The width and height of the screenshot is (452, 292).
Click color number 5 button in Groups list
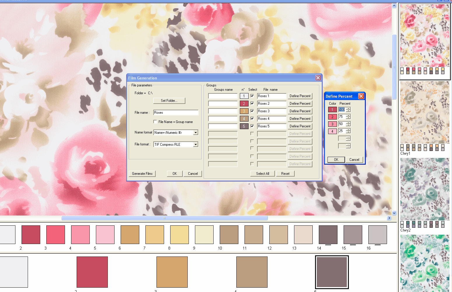coord(244,126)
